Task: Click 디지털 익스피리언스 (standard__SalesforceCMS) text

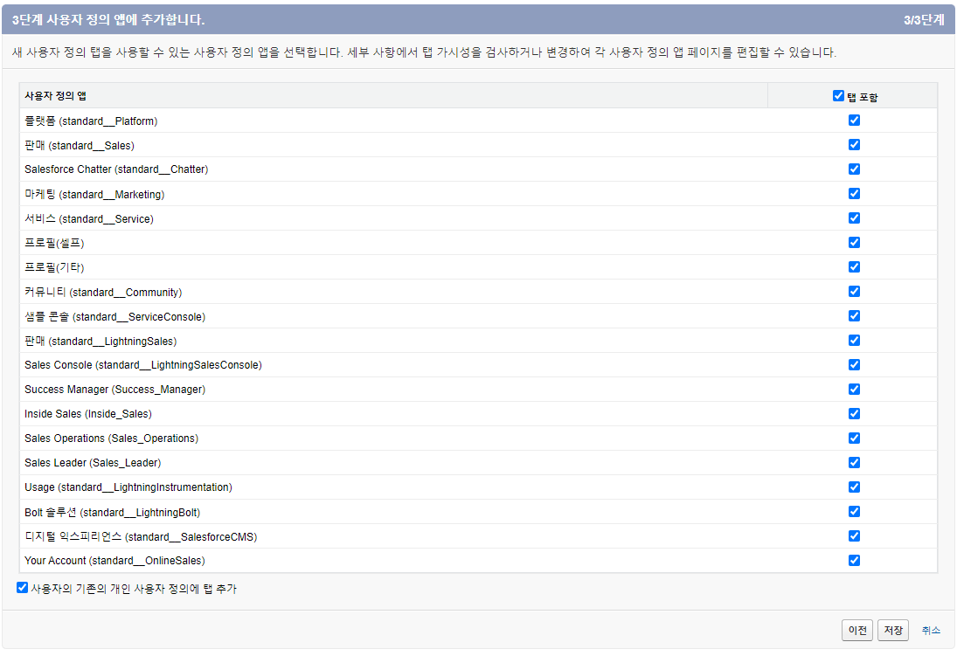Action: coord(141,537)
